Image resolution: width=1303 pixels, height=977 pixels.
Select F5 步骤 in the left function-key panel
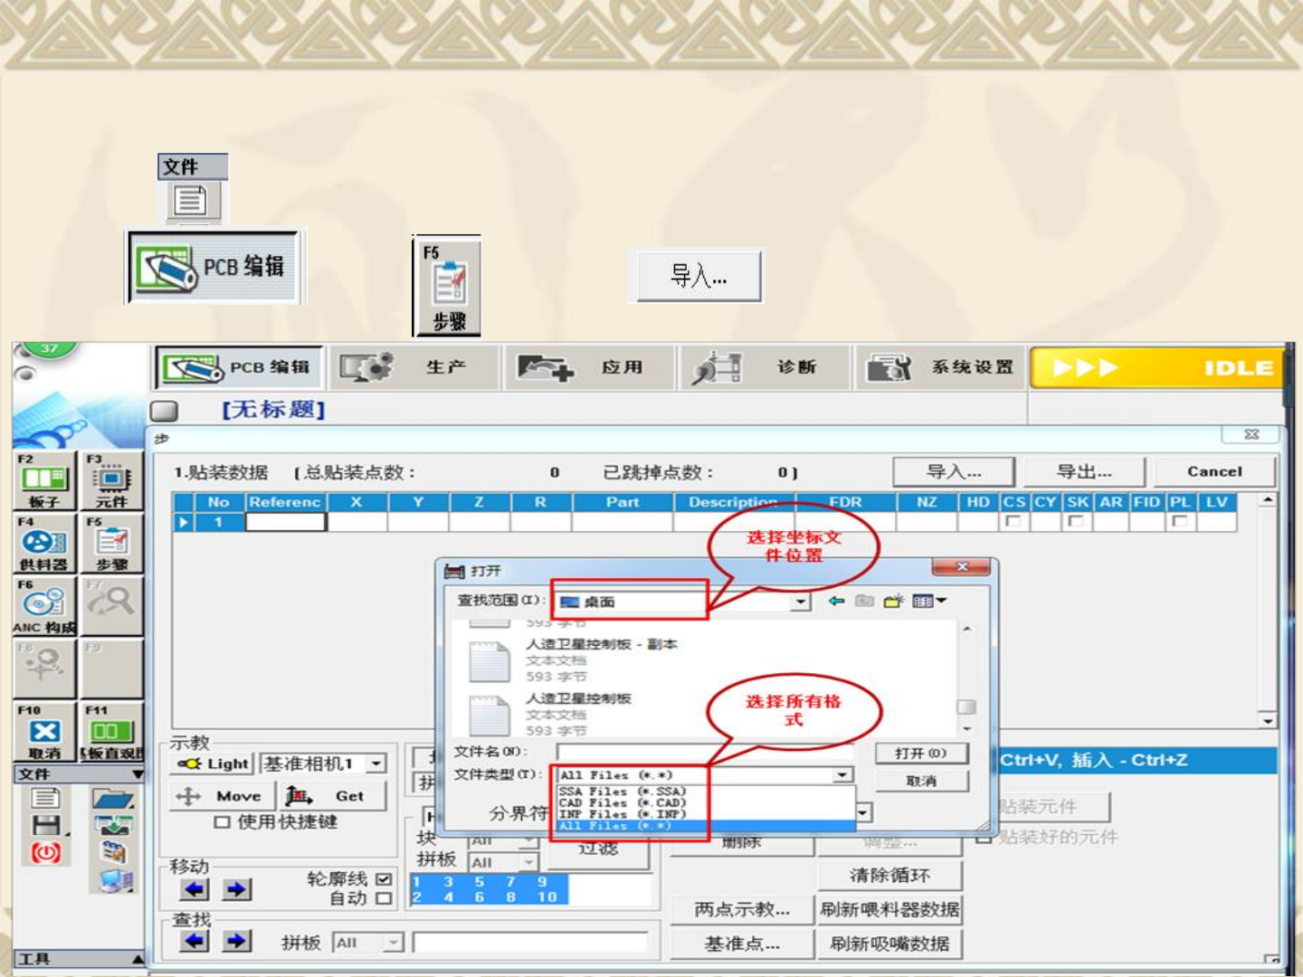111,544
